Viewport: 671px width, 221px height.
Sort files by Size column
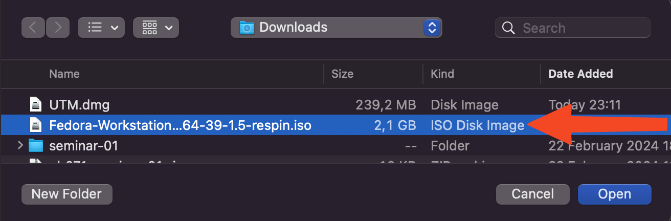[x=342, y=74]
